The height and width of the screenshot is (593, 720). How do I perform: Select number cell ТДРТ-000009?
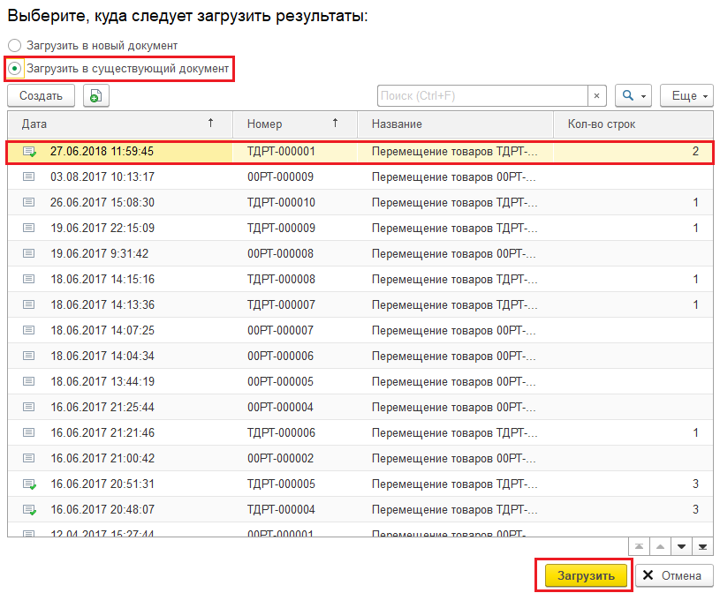(x=281, y=228)
